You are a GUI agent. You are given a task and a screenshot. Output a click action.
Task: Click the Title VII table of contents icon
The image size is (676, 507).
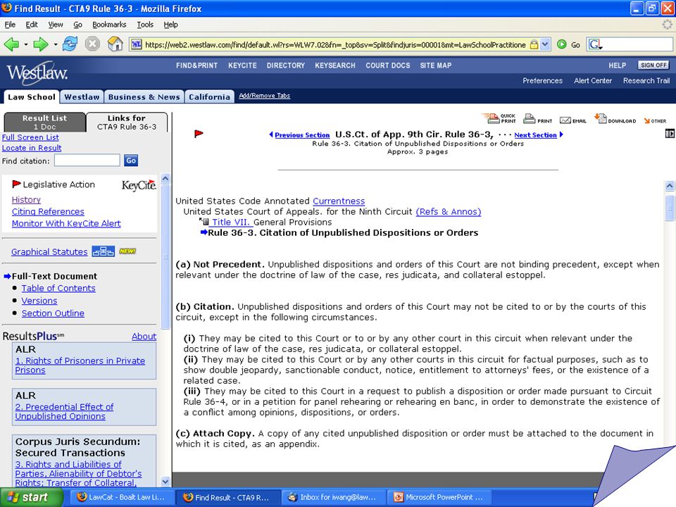(204, 222)
